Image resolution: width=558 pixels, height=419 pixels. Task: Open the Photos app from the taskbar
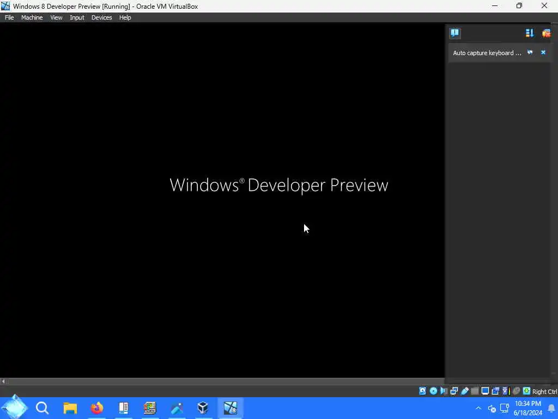[177, 408]
